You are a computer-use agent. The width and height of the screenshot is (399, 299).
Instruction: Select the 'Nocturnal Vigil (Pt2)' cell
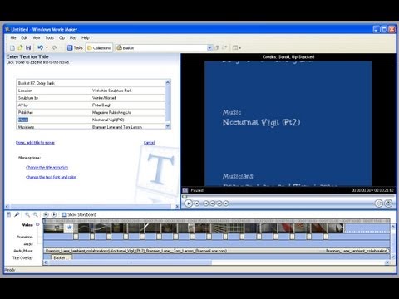128,120
